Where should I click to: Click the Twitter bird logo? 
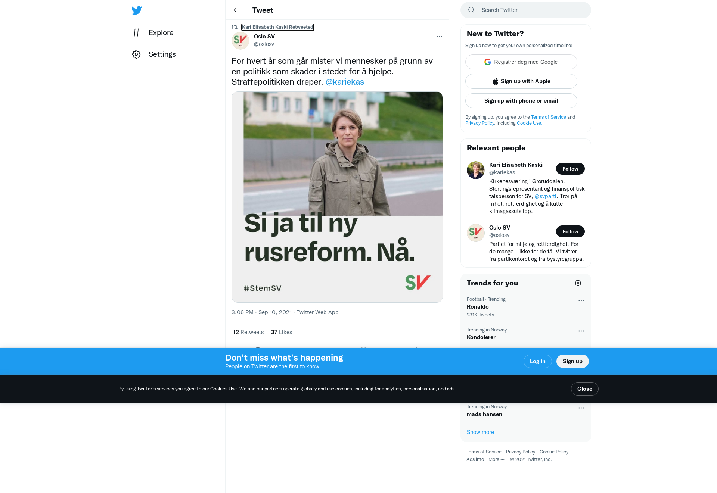tap(137, 10)
